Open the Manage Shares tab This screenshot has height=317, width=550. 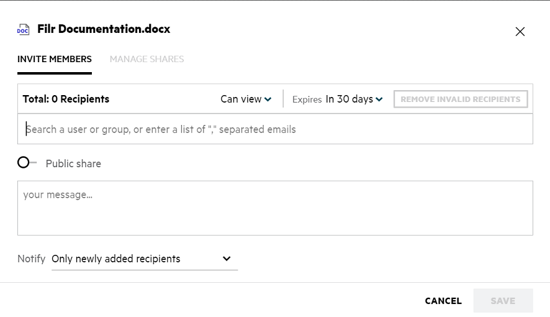click(x=147, y=59)
